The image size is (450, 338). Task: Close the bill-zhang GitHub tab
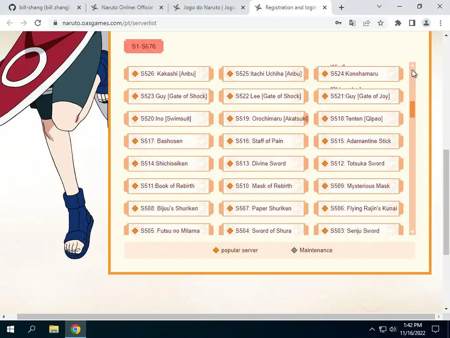coord(79,8)
